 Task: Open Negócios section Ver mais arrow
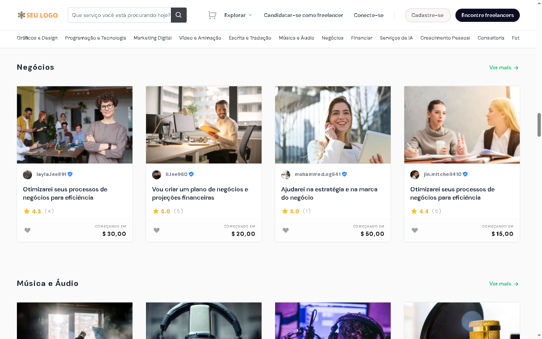(x=504, y=67)
